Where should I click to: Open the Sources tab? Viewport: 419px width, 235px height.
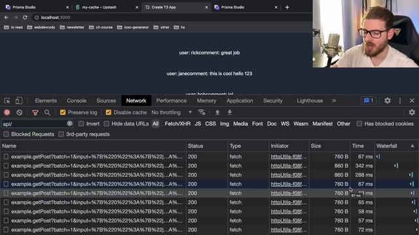pos(106,101)
